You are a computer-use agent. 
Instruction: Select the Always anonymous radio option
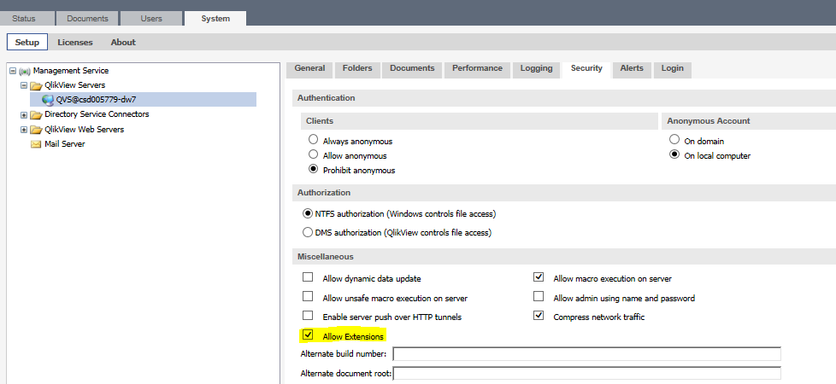313,141
